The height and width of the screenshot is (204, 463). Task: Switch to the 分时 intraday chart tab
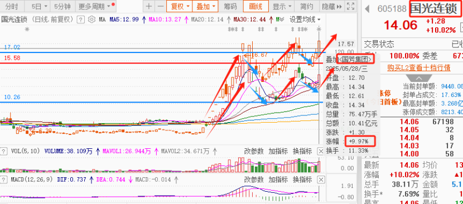click(12, 6)
